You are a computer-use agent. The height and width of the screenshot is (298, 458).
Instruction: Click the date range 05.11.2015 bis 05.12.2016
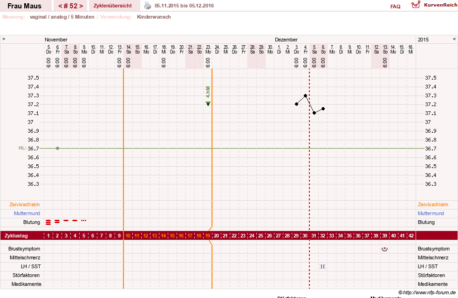point(184,6)
